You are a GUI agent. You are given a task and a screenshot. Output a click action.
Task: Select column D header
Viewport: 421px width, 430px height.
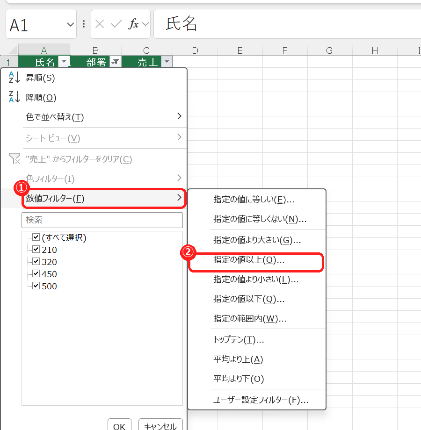195,50
